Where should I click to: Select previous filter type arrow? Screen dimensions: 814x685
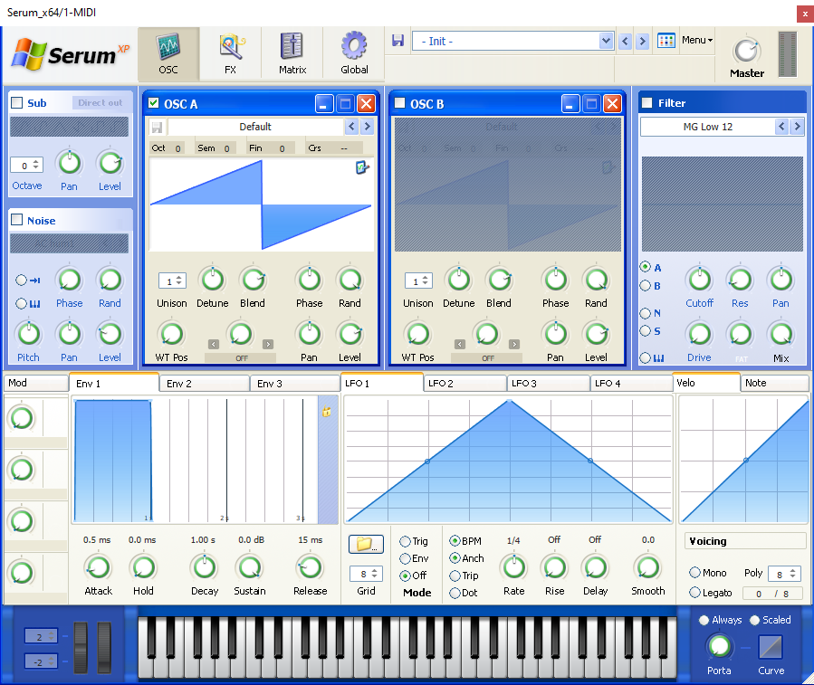(x=781, y=126)
